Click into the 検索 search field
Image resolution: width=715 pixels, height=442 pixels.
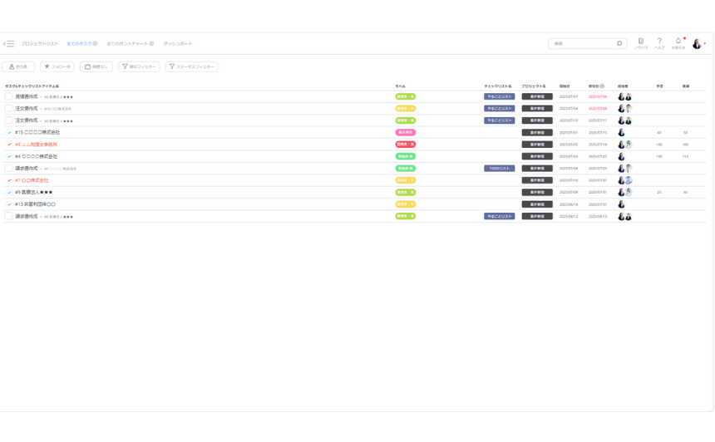580,43
